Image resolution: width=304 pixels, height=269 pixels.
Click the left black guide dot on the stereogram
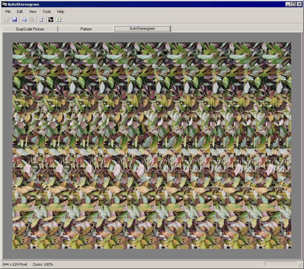[x=139, y=53]
